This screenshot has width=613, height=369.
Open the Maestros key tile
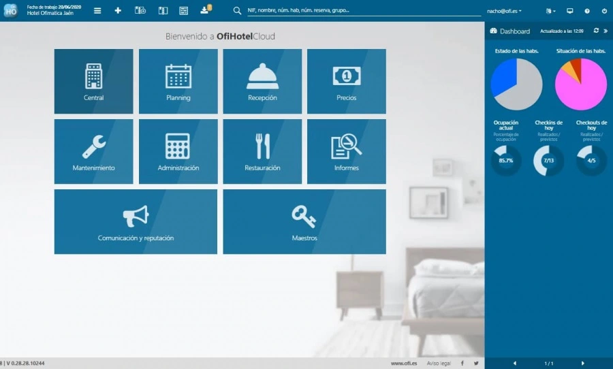[x=304, y=222]
